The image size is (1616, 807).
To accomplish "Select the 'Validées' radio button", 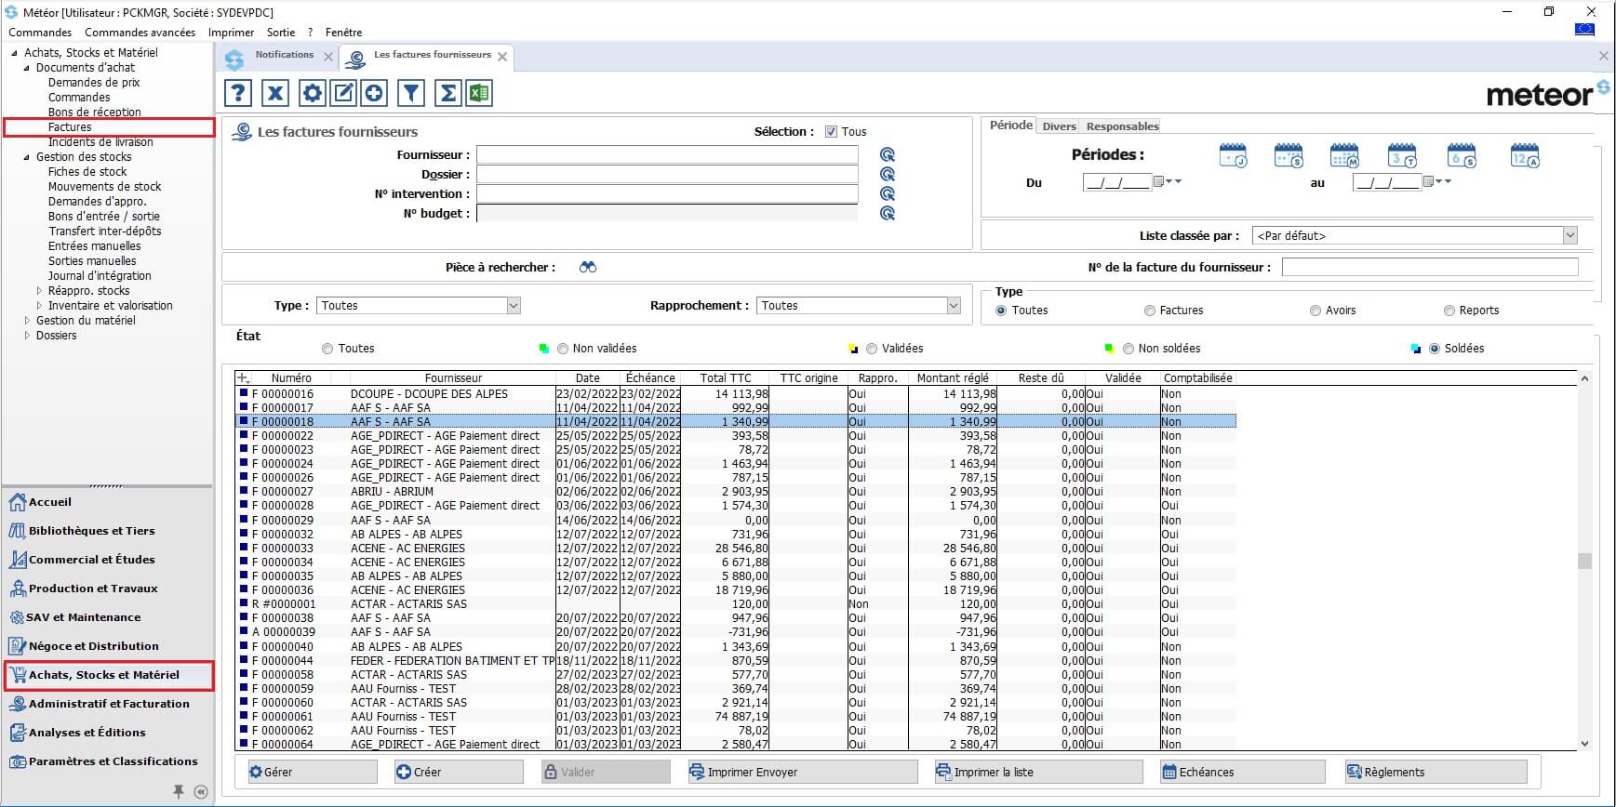I will [x=872, y=349].
